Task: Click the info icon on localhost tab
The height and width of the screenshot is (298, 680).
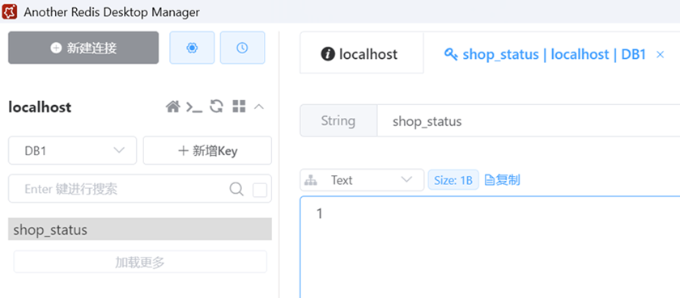Action: pyautogui.click(x=327, y=54)
